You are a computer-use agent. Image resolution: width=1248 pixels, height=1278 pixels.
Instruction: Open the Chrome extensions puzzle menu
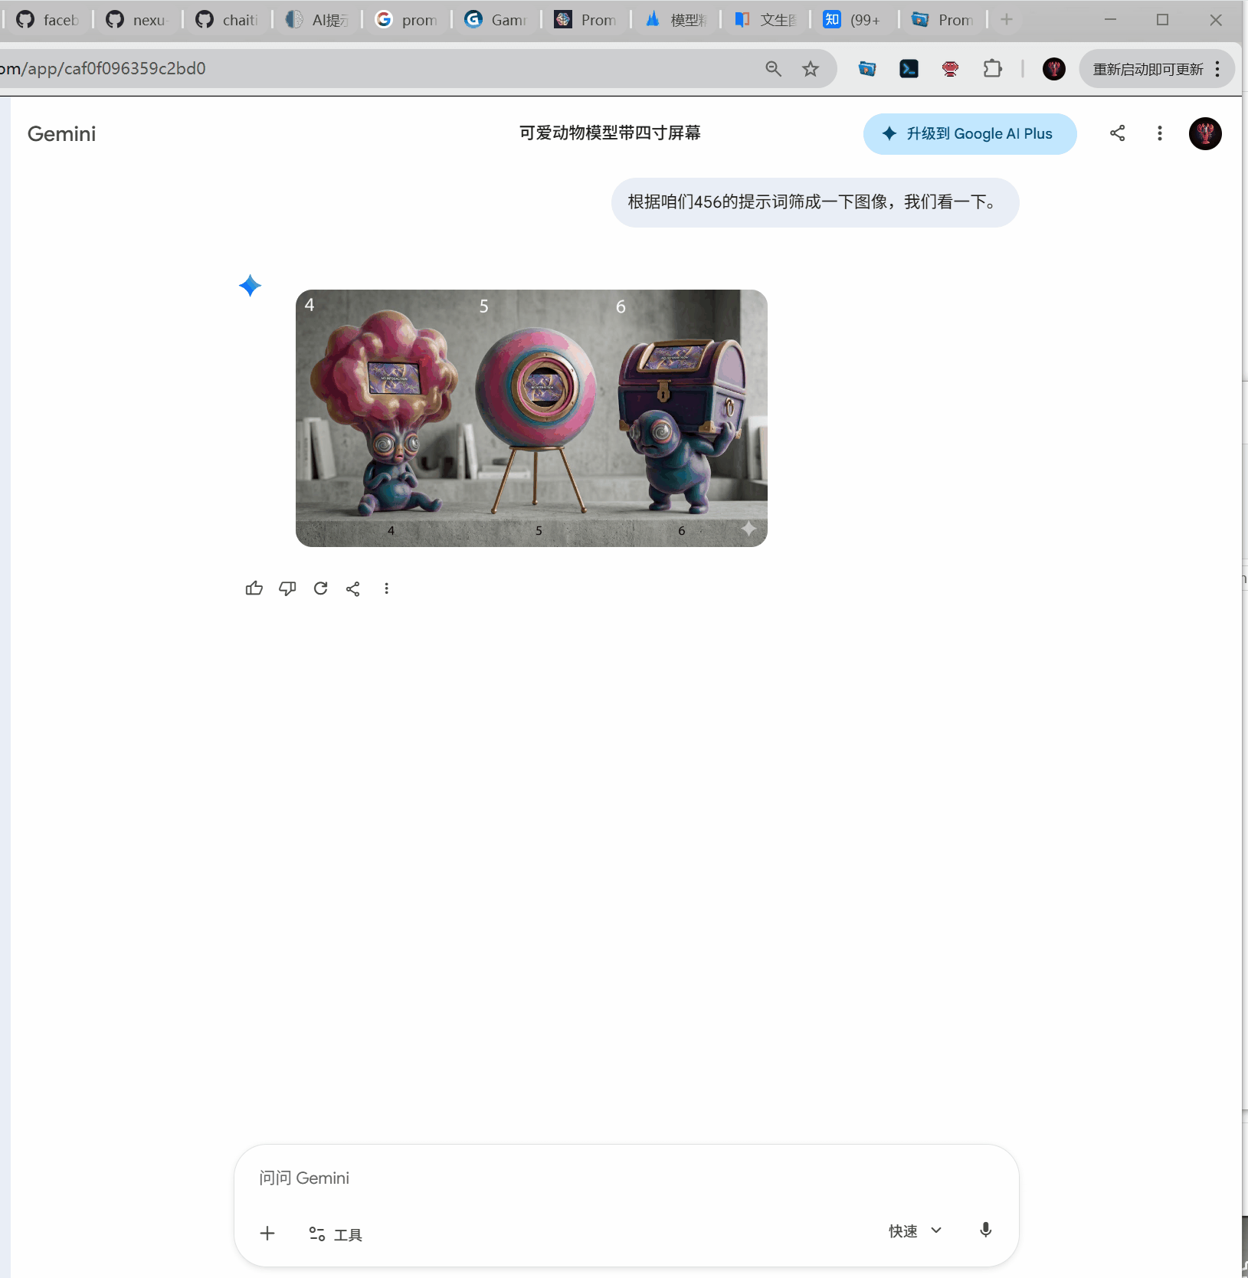click(x=992, y=69)
